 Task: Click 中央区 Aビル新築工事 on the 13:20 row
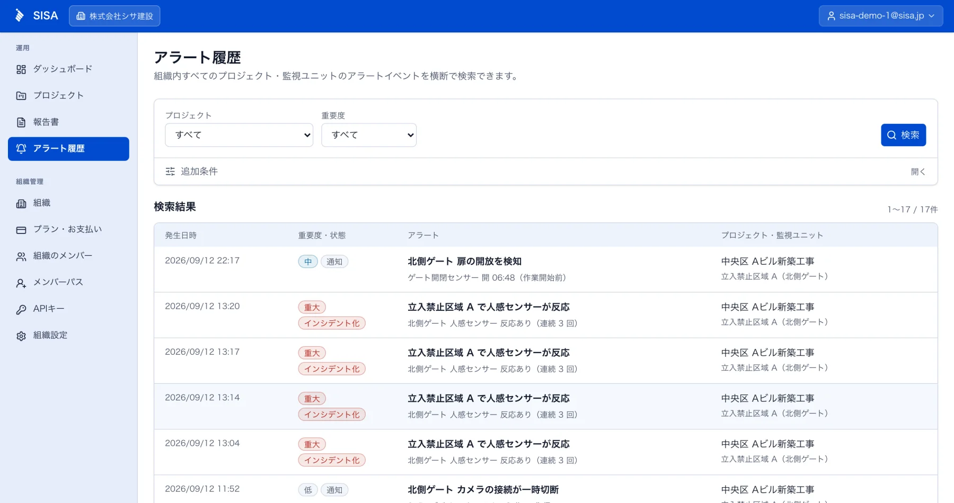click(767, 307)
